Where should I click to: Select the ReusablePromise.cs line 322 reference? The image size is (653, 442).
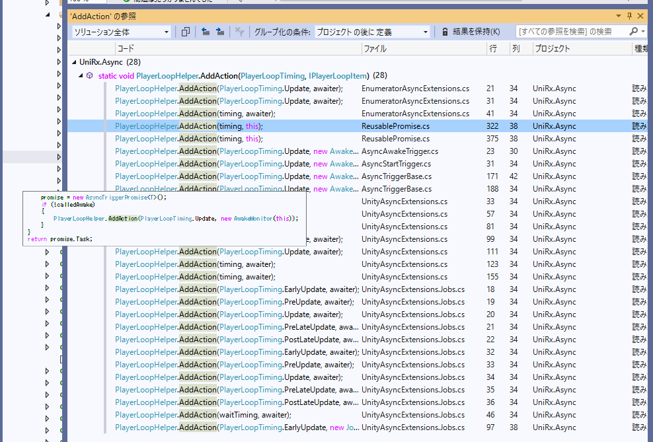[x=358, y=126]
